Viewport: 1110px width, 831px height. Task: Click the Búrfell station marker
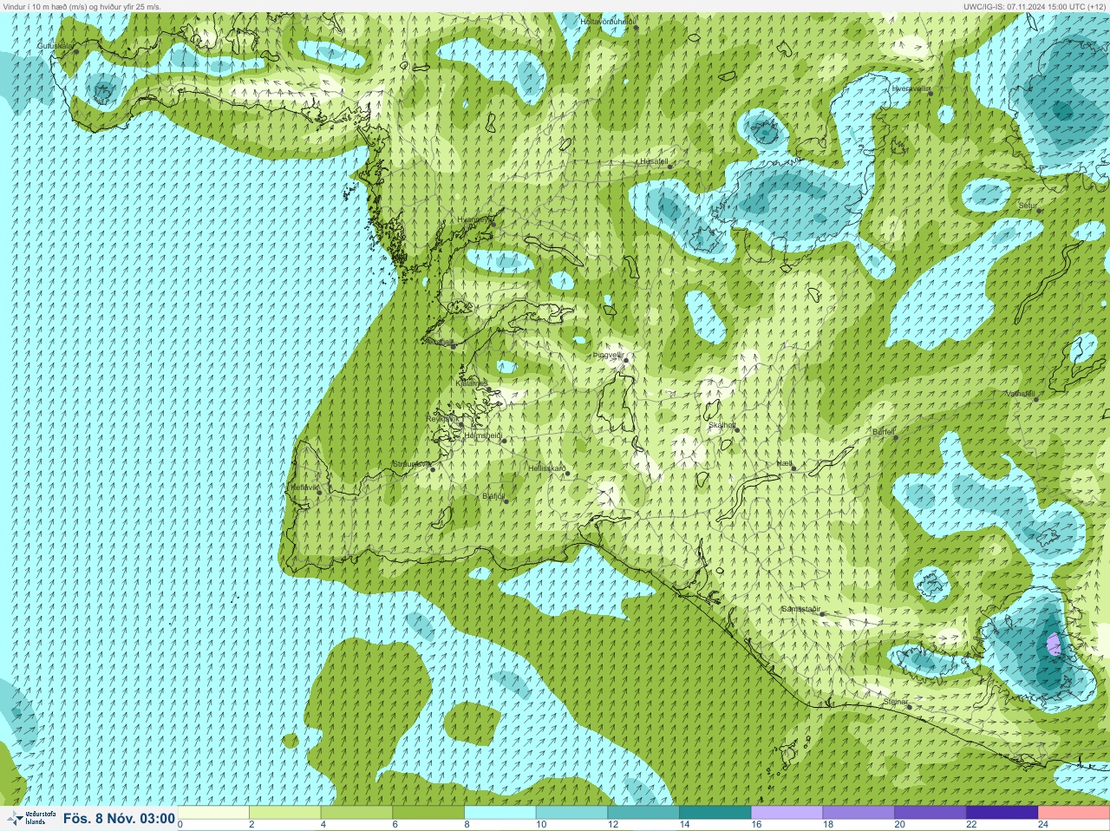coord(897,436)
